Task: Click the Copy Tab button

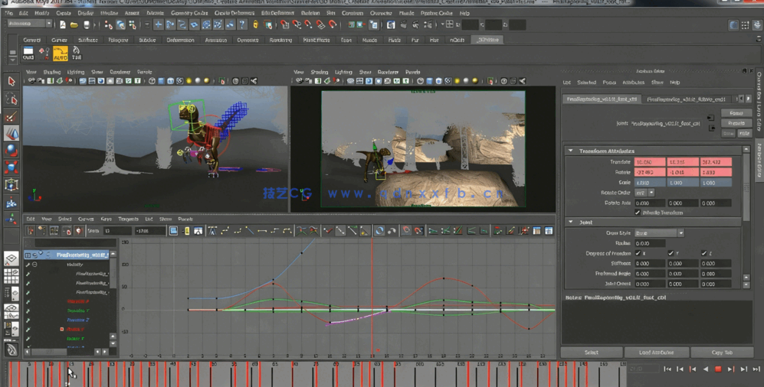Action: pyautogui.click(x=721, y=353)
